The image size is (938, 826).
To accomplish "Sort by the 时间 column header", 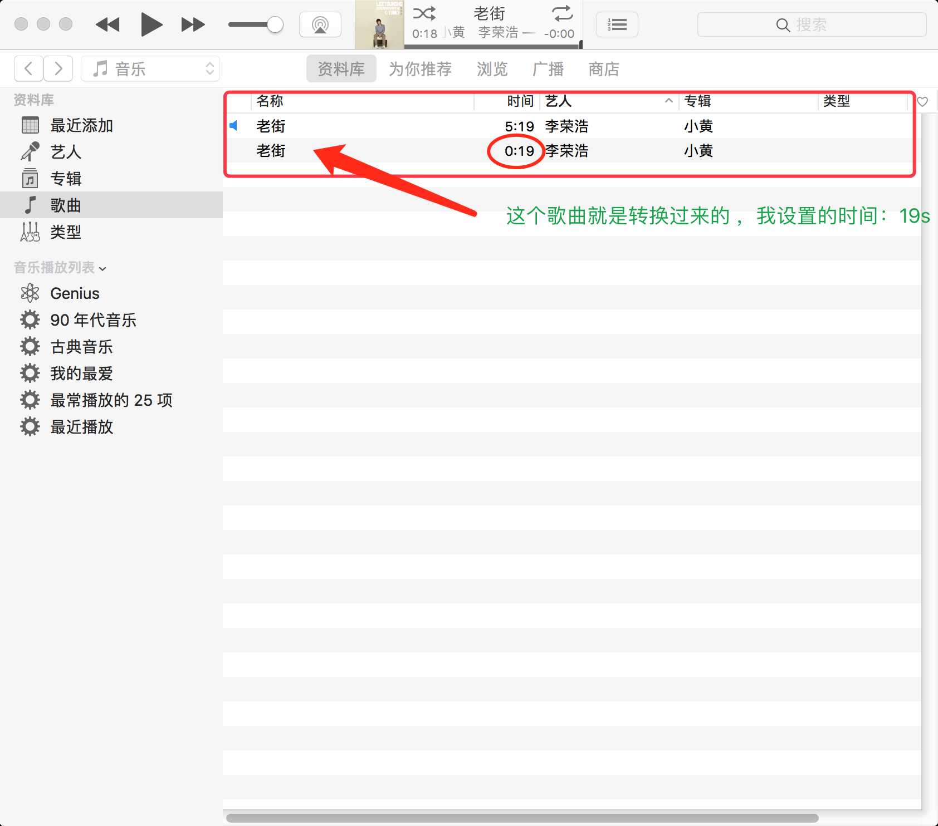I will (507, 101).
